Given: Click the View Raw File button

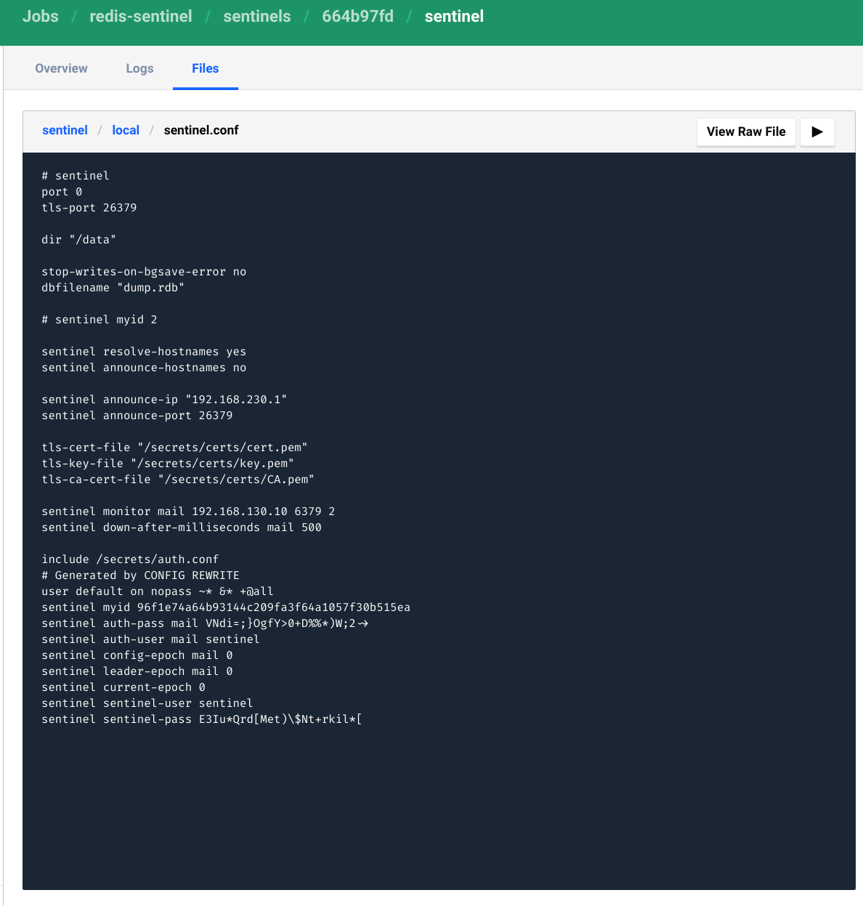Looking at the screenshot, I should pos(746,132).
